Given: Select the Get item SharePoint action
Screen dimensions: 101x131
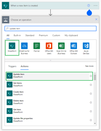Looking at the screenshot, I should [49, 111].
